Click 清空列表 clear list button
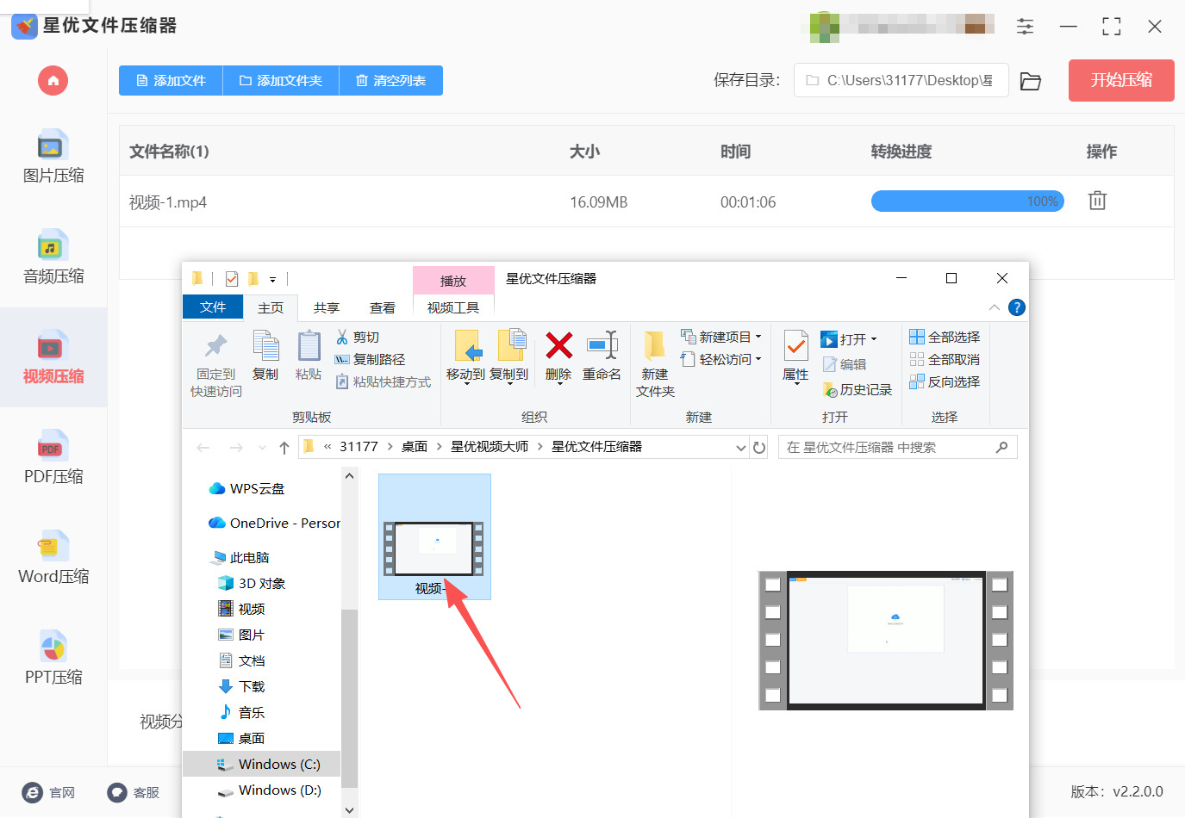The height and width of the screenshot is (818, 1185). point(391,81)
